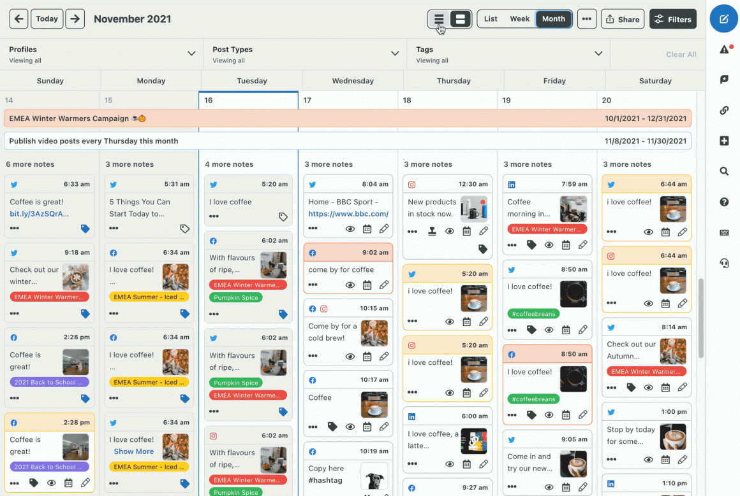Open keyboard shortcuts icon in the sidebar
Screen dimensions: 740x496
[724, 232]
